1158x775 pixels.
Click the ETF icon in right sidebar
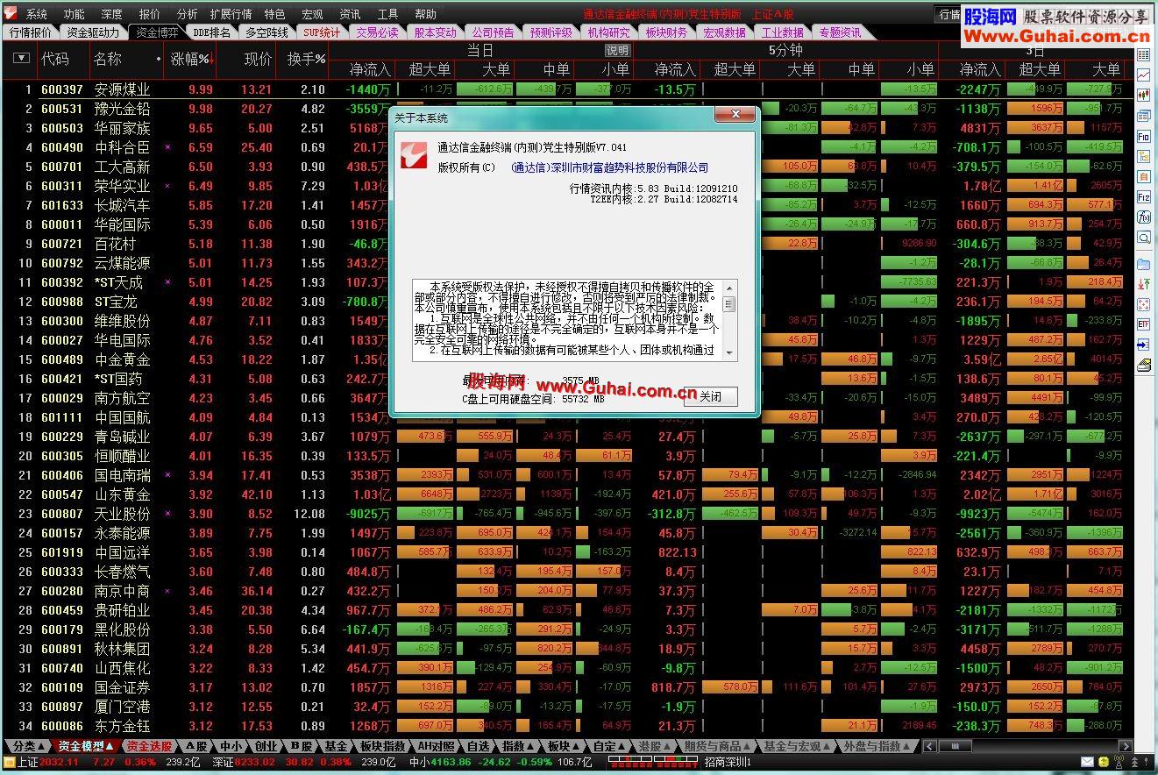pyautogui.click(x=1143, y=324)
